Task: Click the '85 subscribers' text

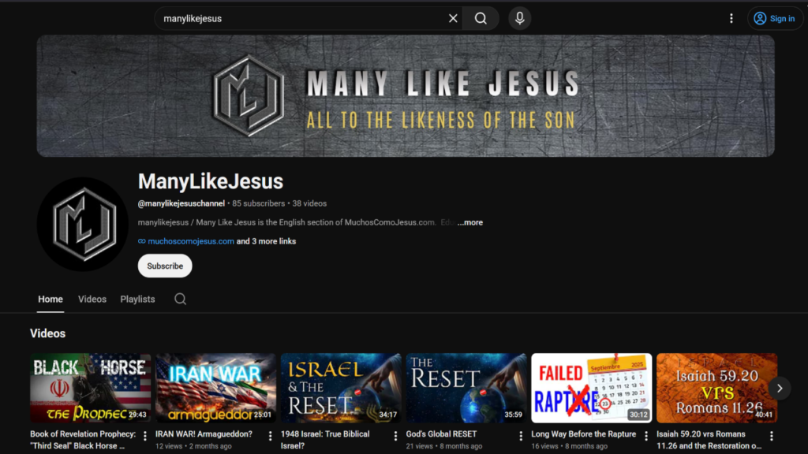Action: click(258, 203)
